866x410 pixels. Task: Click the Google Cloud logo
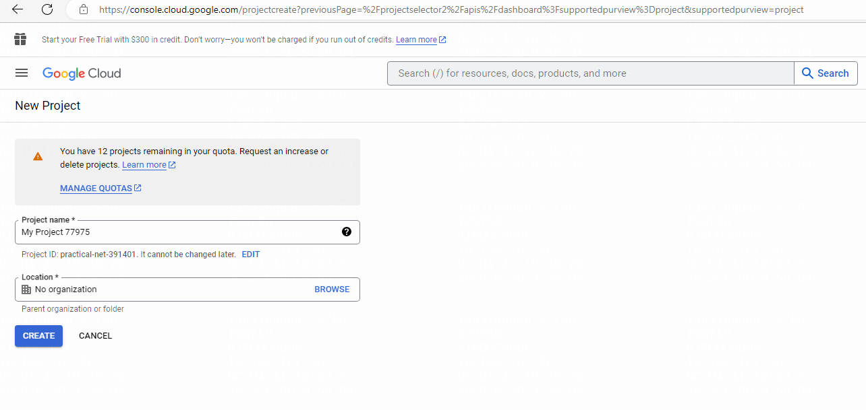(82, 73)
